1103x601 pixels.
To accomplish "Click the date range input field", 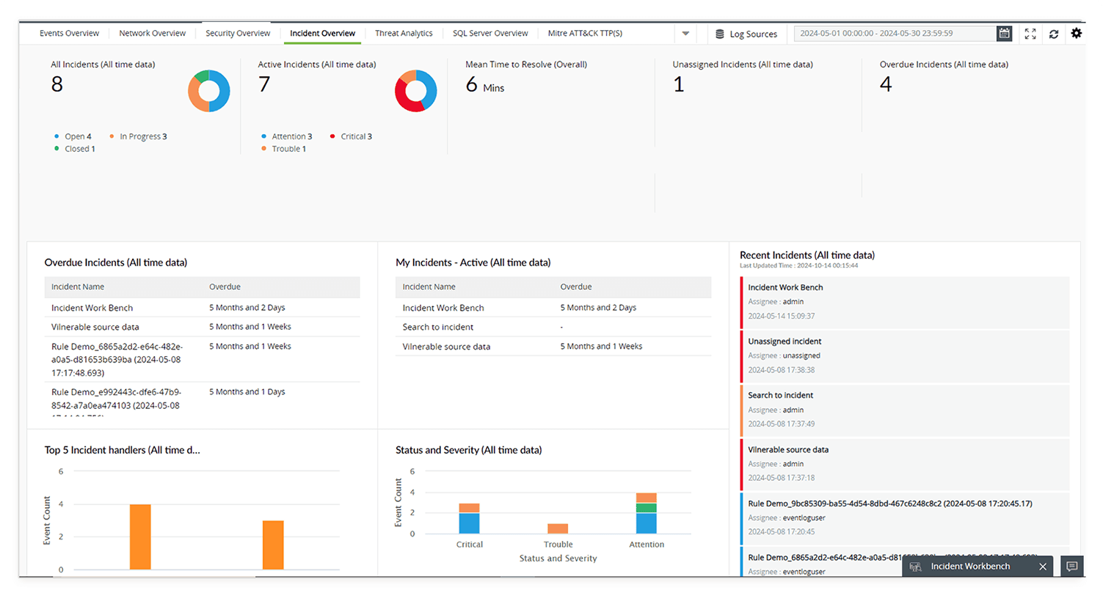I will click(x=895, y=33).
